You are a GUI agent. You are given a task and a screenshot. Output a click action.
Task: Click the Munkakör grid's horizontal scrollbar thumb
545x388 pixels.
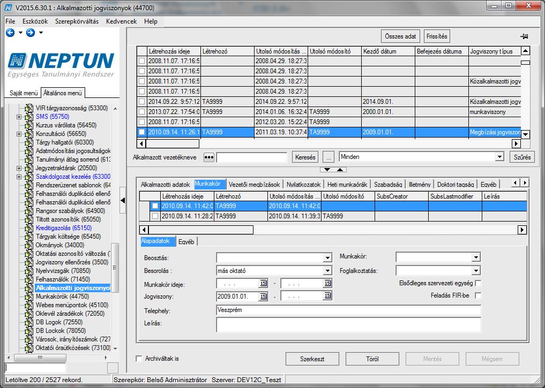201,230
